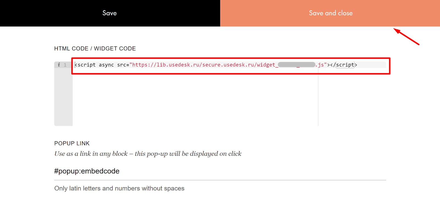
Task: Click the Save and close button
Action: (330, 13)
